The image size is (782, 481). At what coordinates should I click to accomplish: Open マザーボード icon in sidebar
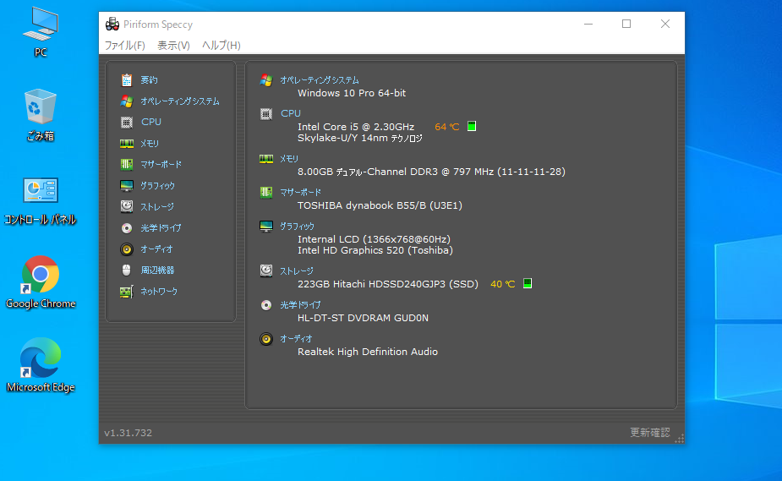click(127, 165)
